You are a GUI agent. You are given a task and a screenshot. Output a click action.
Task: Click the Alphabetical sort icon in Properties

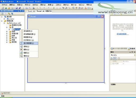(115, 58)
